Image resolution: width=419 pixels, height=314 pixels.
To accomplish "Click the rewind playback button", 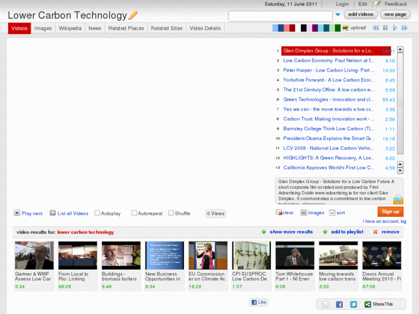I will [375, 28].
